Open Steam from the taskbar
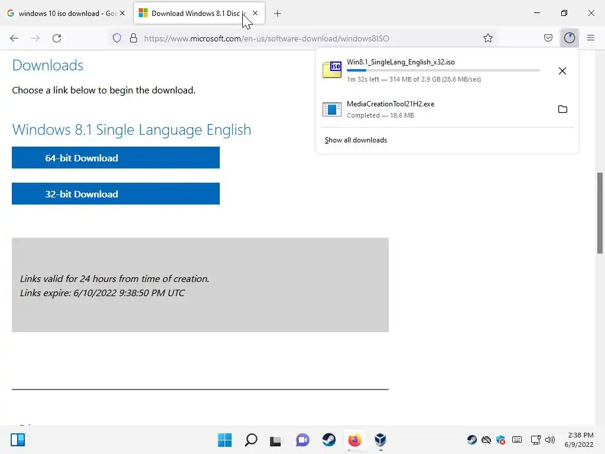 328,440
